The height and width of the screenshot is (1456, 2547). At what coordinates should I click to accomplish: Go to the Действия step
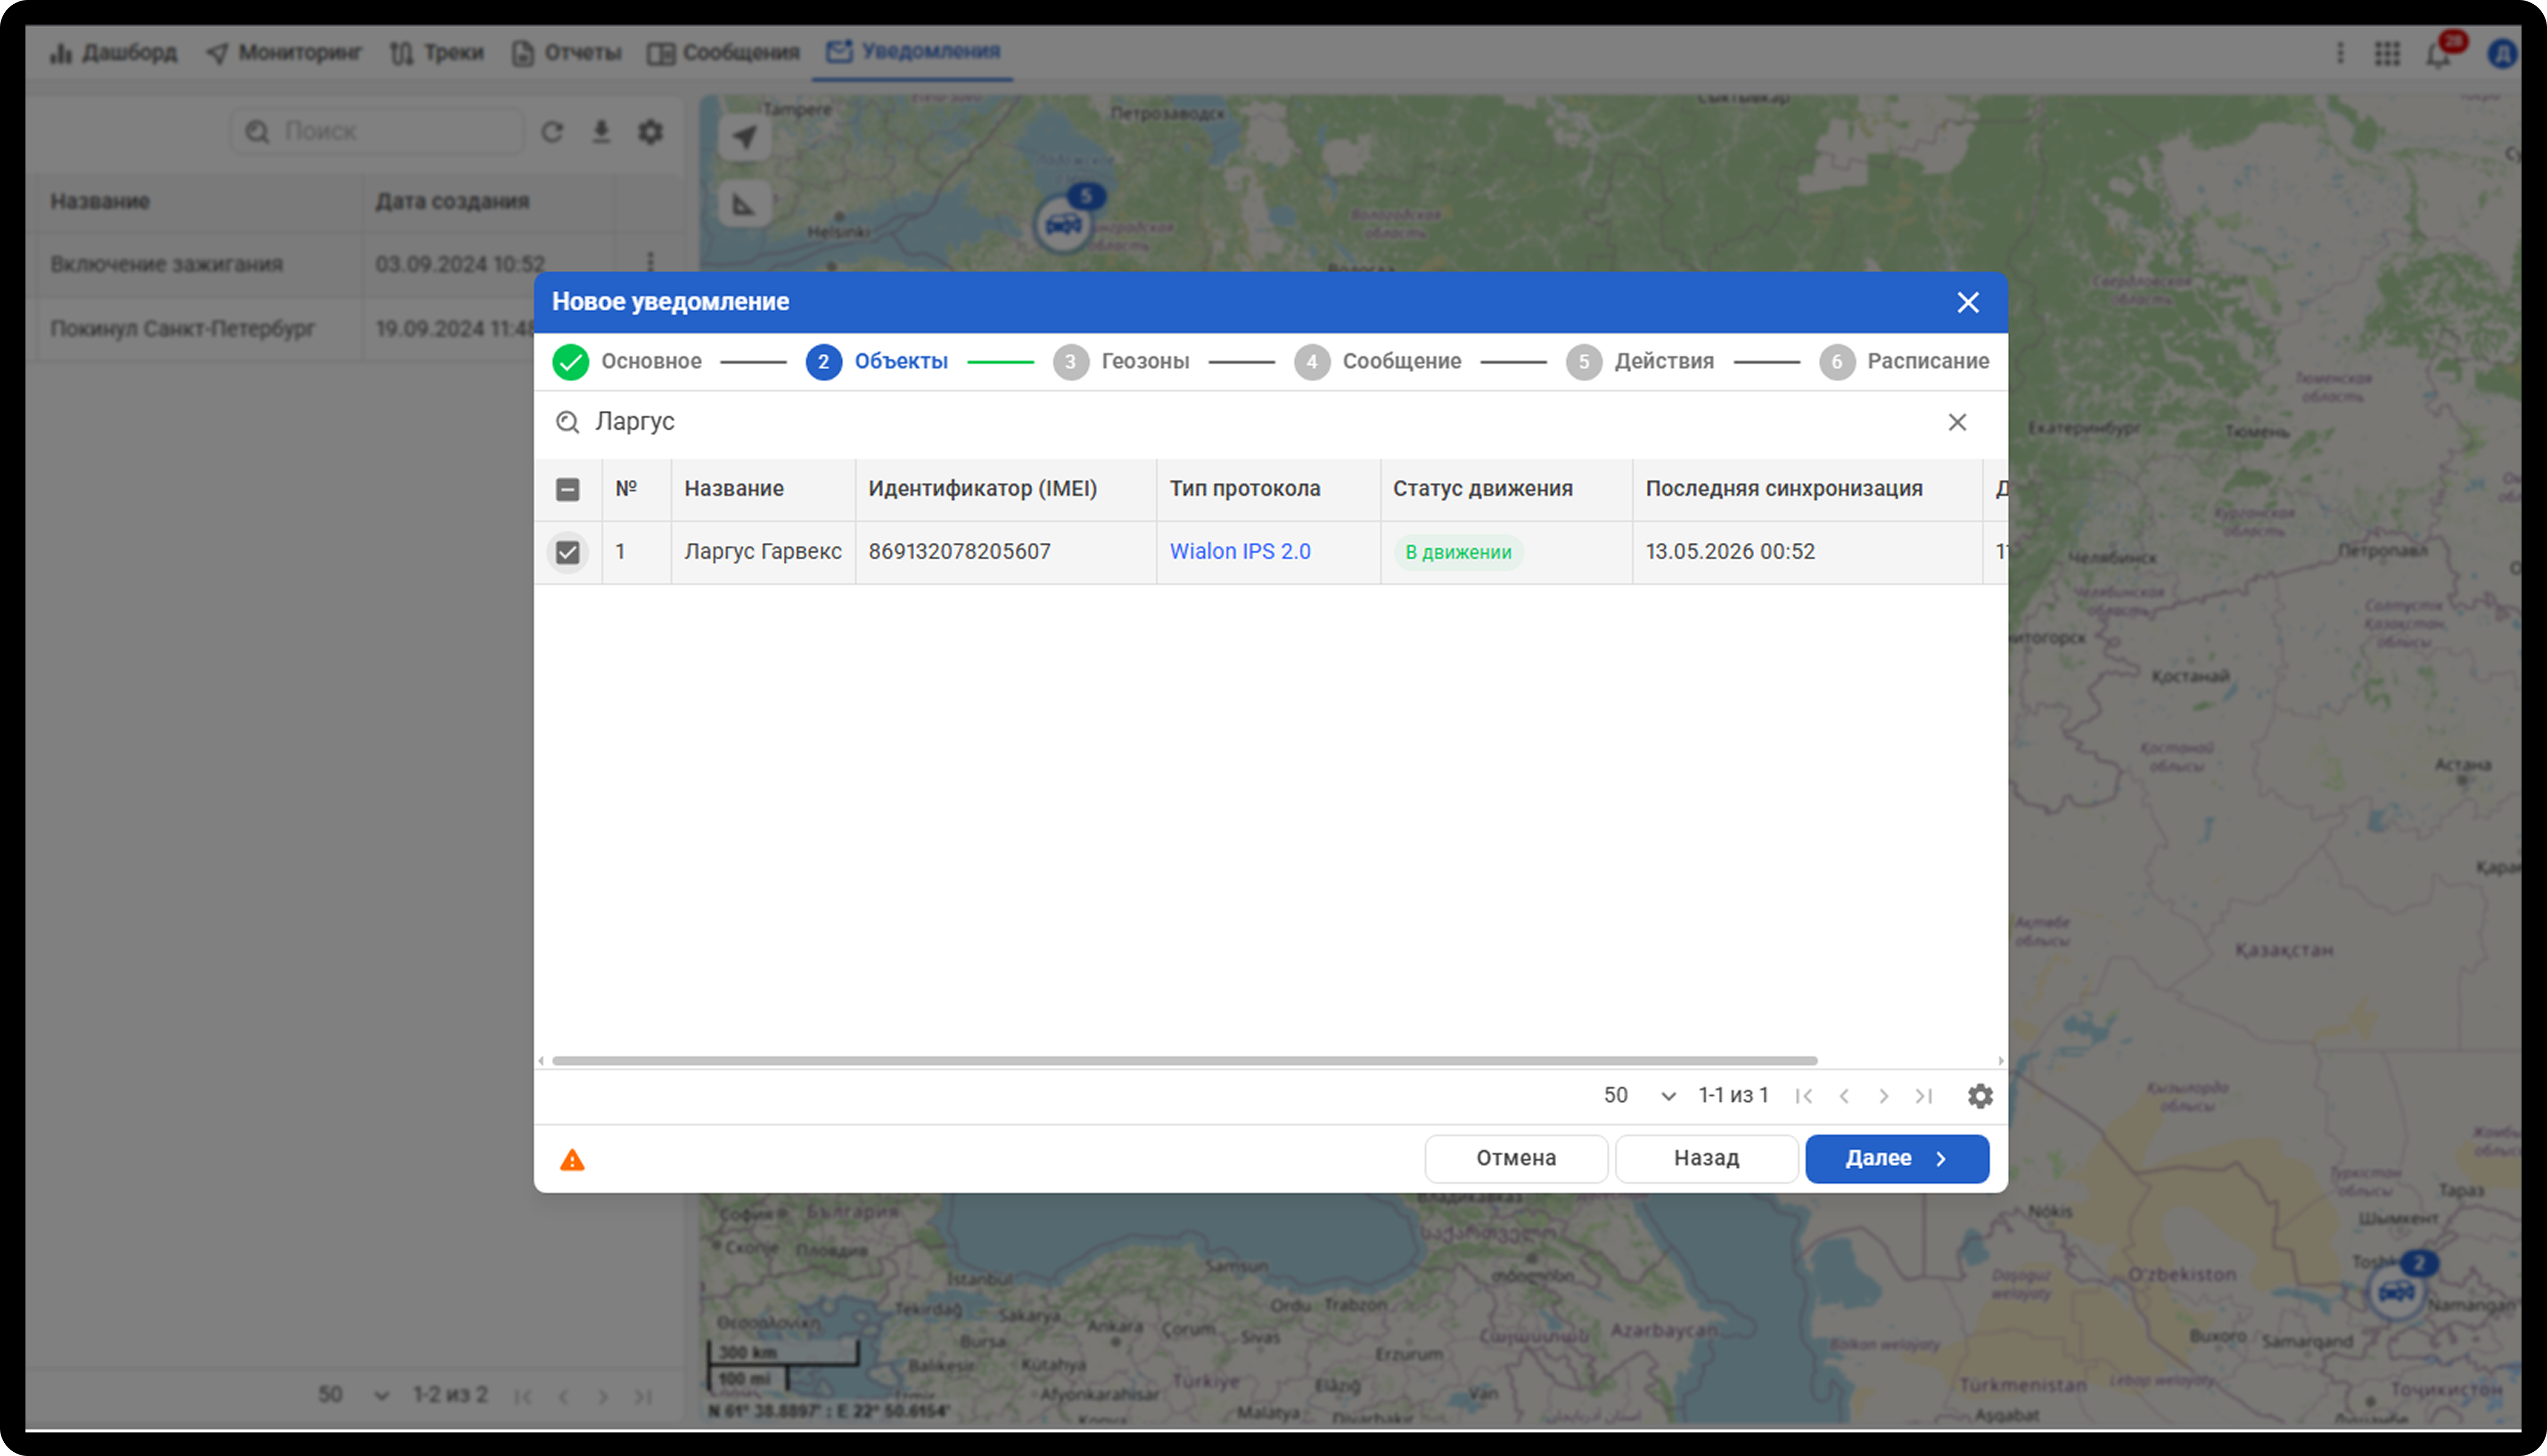(x=1640, y=362)
